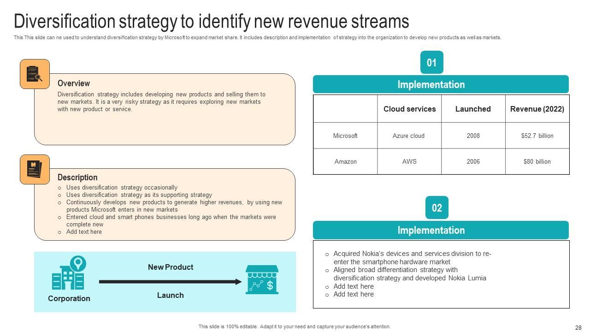
Task: Click the "Revenue (2022)" column header
Action: pyautogui.click(x=537, y=109)
